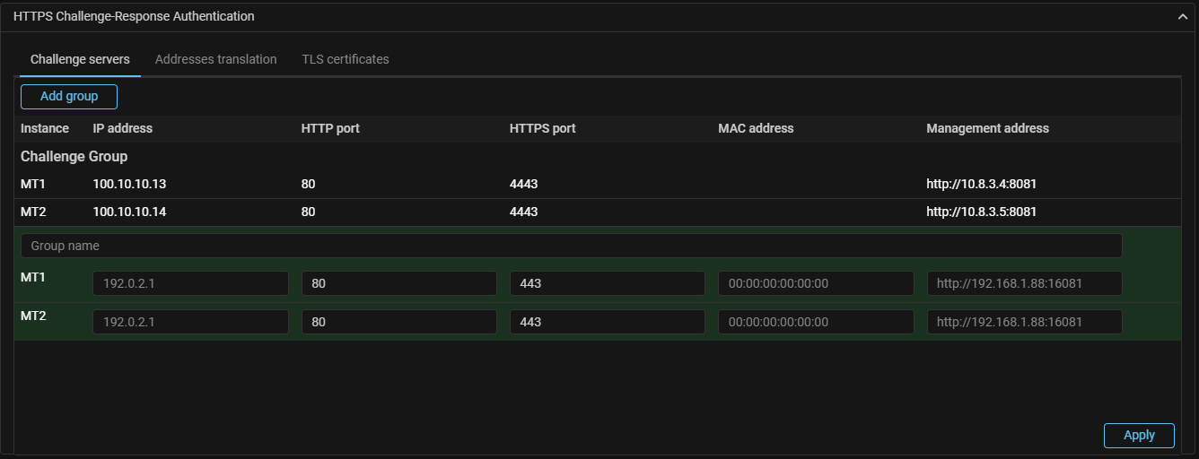Click the MT2 MAC address input field
The height and width of the screenshot is (459, 1199).
(x=816, y=322)
